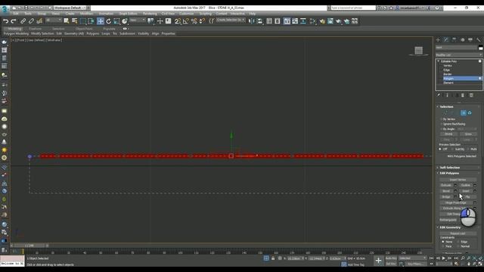Select the Select and Link tool
This screenshot has height=272, width=484.
[23, 21]
